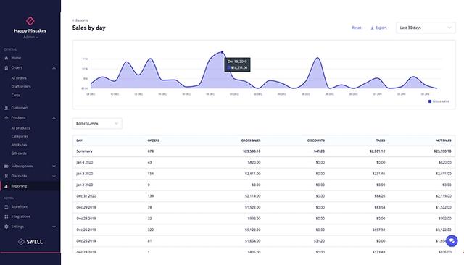
Task: Click Reporting label in sidebar
Action: [19, 186]
